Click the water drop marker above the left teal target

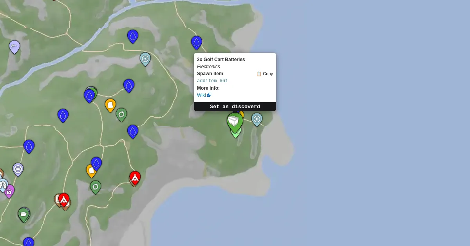point(133,36)
